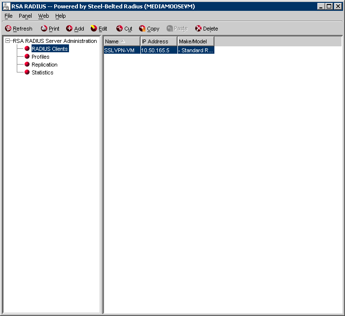Screen dimensions: 345x316
Task: Sort by the IP Address column header
Action: coord(159,41)
